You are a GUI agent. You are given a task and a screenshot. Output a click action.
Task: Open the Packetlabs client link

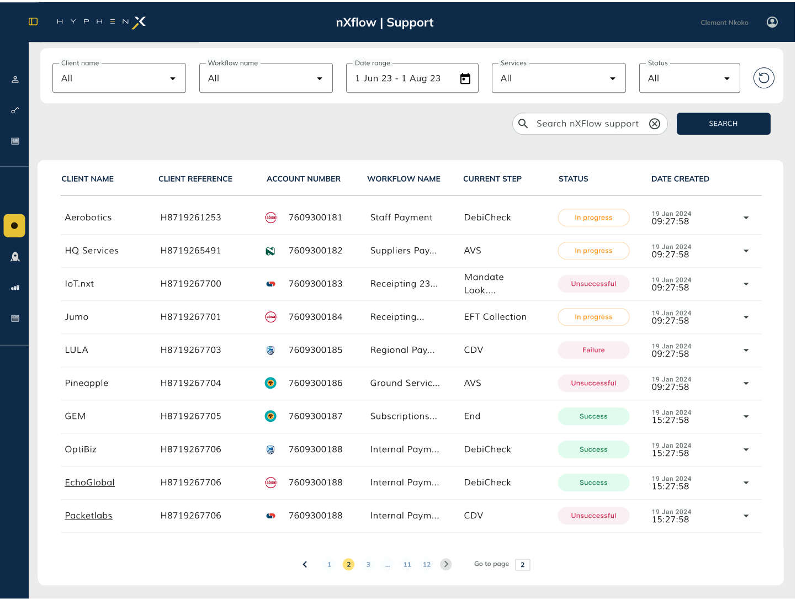(x=88, y=516)
